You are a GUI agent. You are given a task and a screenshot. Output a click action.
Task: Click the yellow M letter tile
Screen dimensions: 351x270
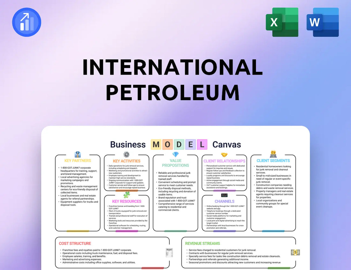[x=156, y=145]
